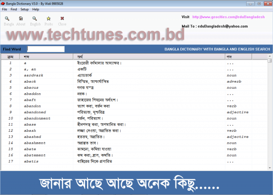
Task: Select the word 'abase'
Action: tap(30, 125)
